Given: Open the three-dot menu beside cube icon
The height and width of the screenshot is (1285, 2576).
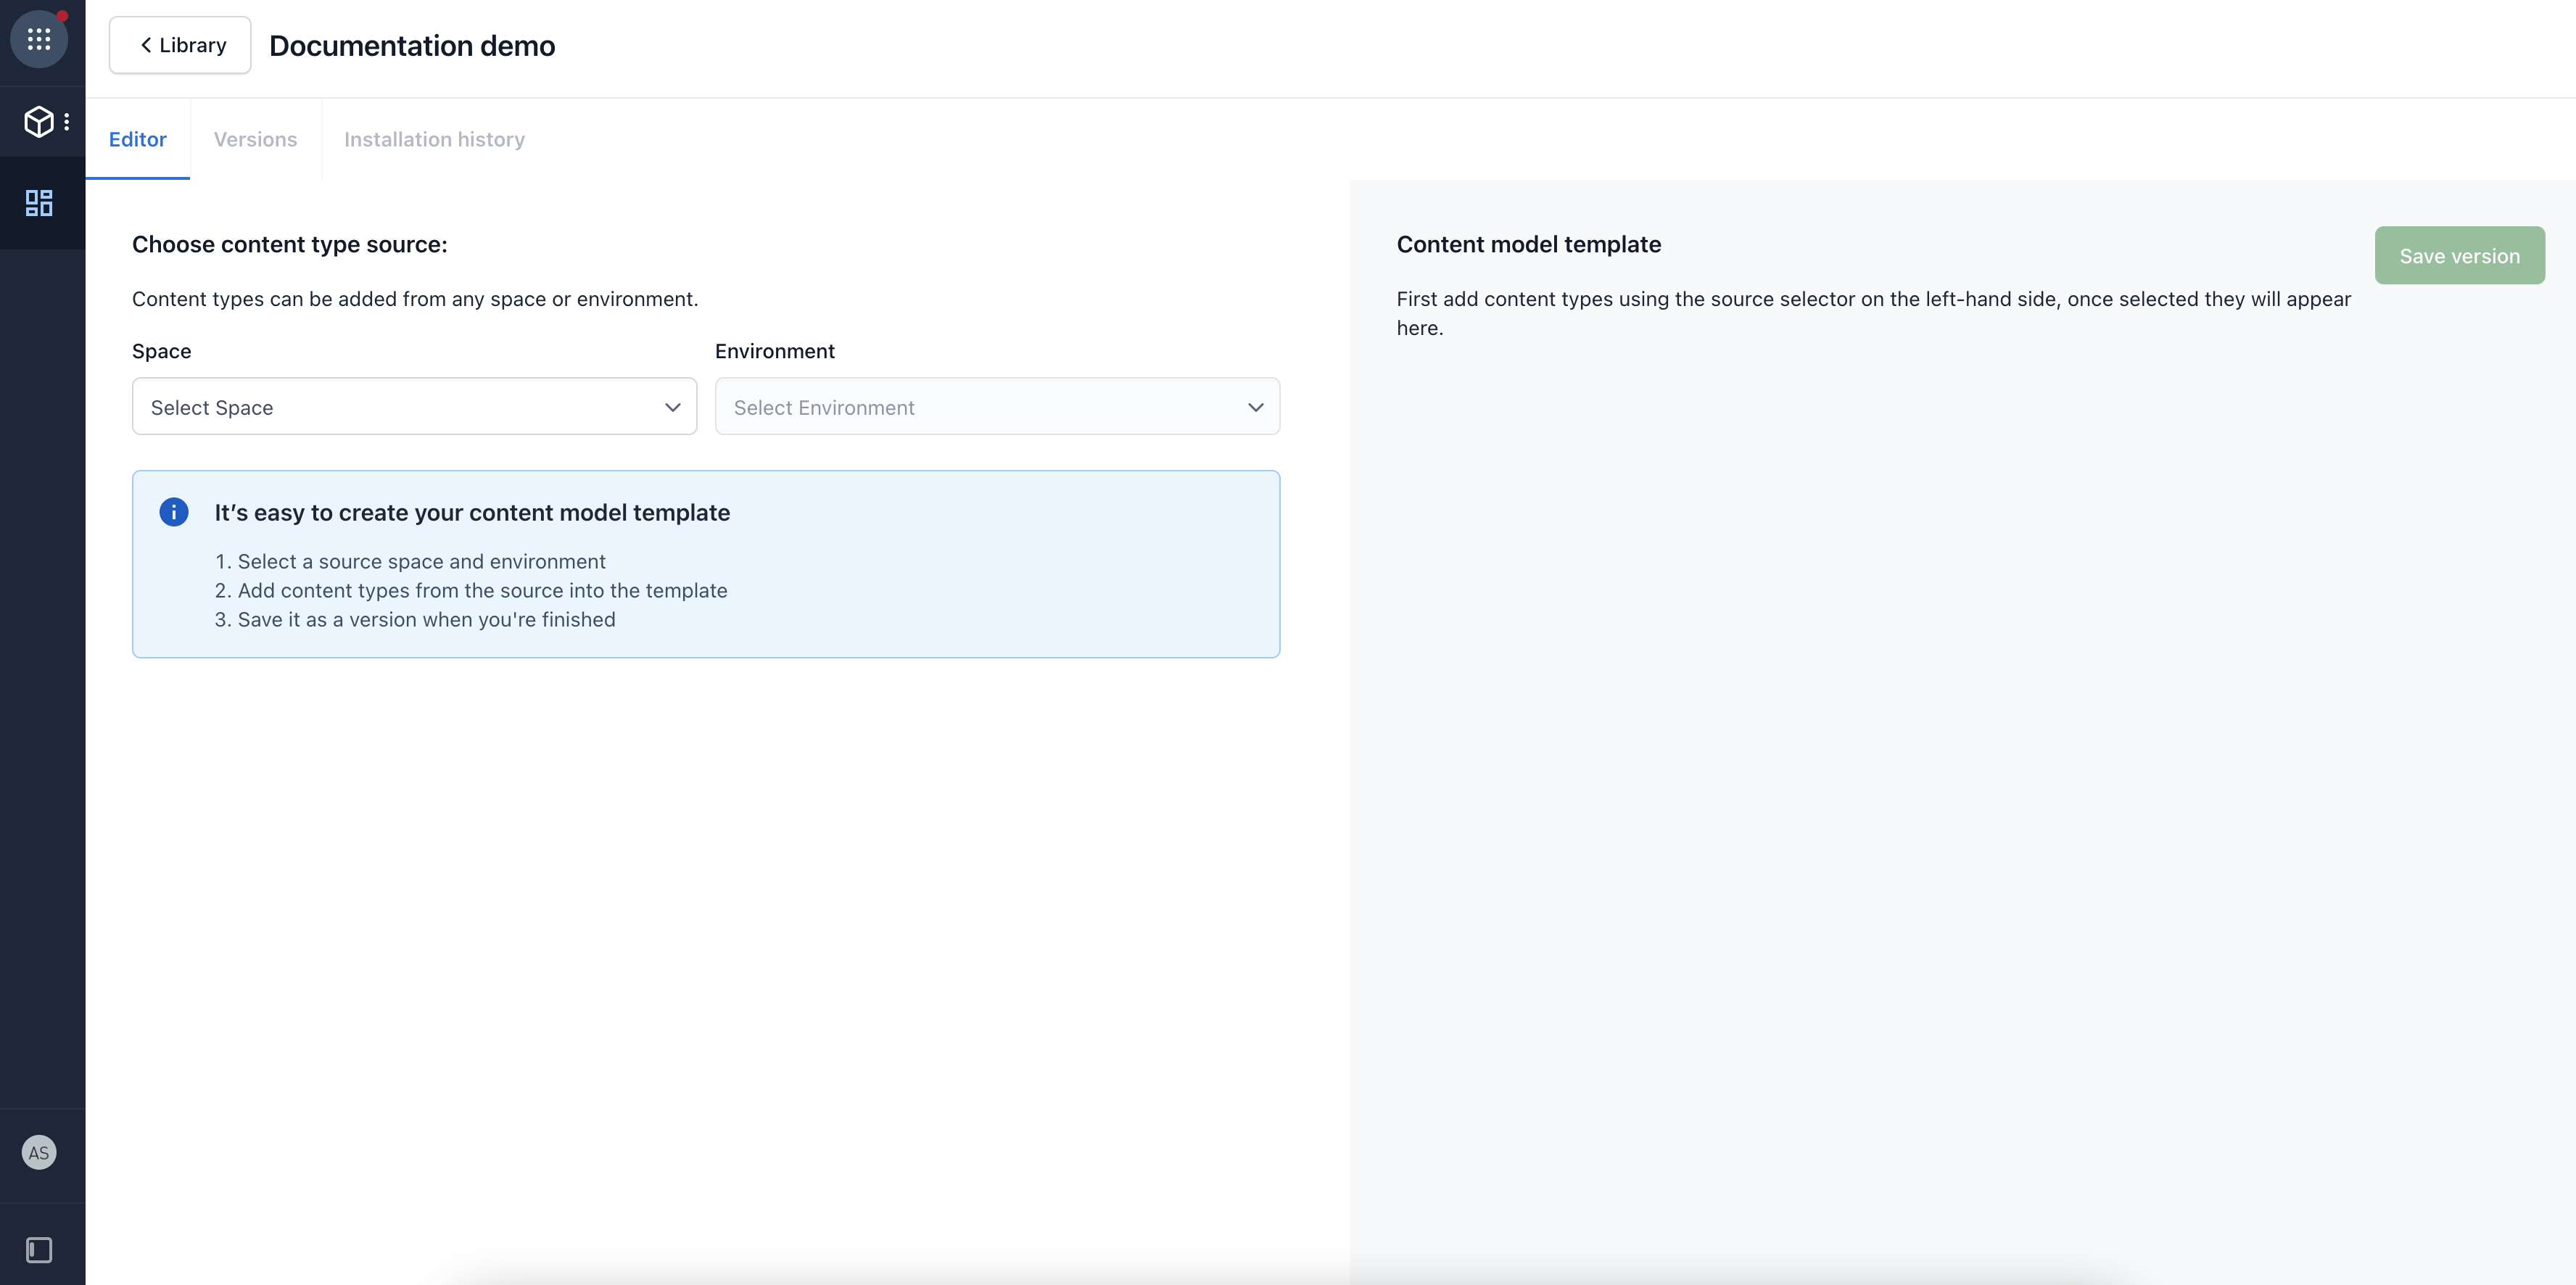Looking at the screenshot, I should point(67,122).
